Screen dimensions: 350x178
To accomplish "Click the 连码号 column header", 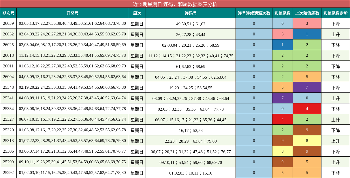I will pyautogui.click(x=190, y=13).
